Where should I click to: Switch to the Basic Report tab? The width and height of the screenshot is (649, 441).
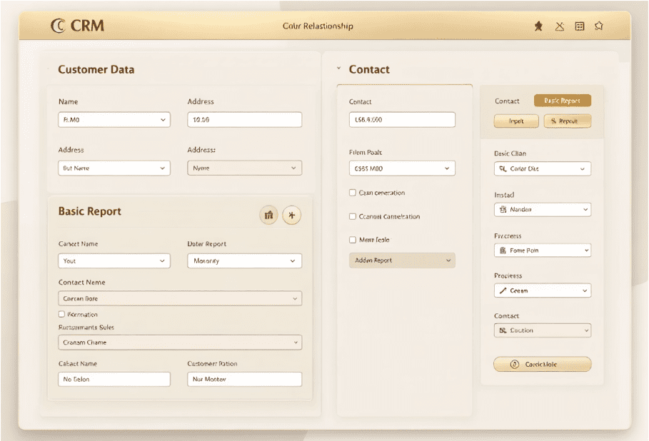click(x=562, y=101)
